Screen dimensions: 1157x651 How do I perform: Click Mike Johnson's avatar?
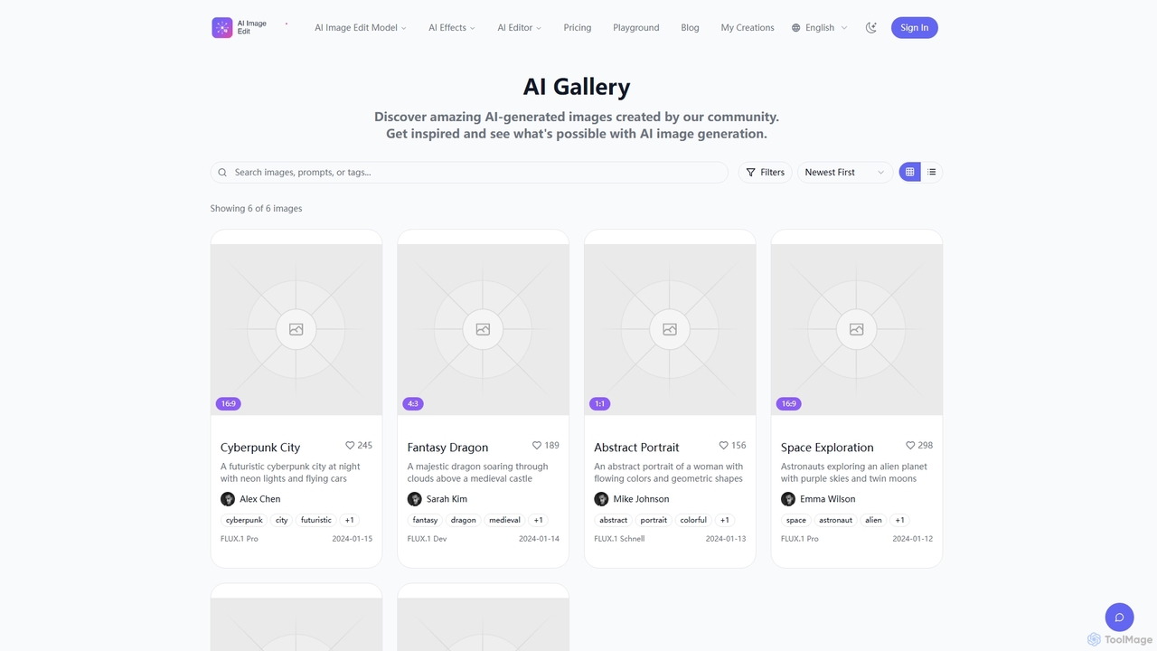(601, 499)
